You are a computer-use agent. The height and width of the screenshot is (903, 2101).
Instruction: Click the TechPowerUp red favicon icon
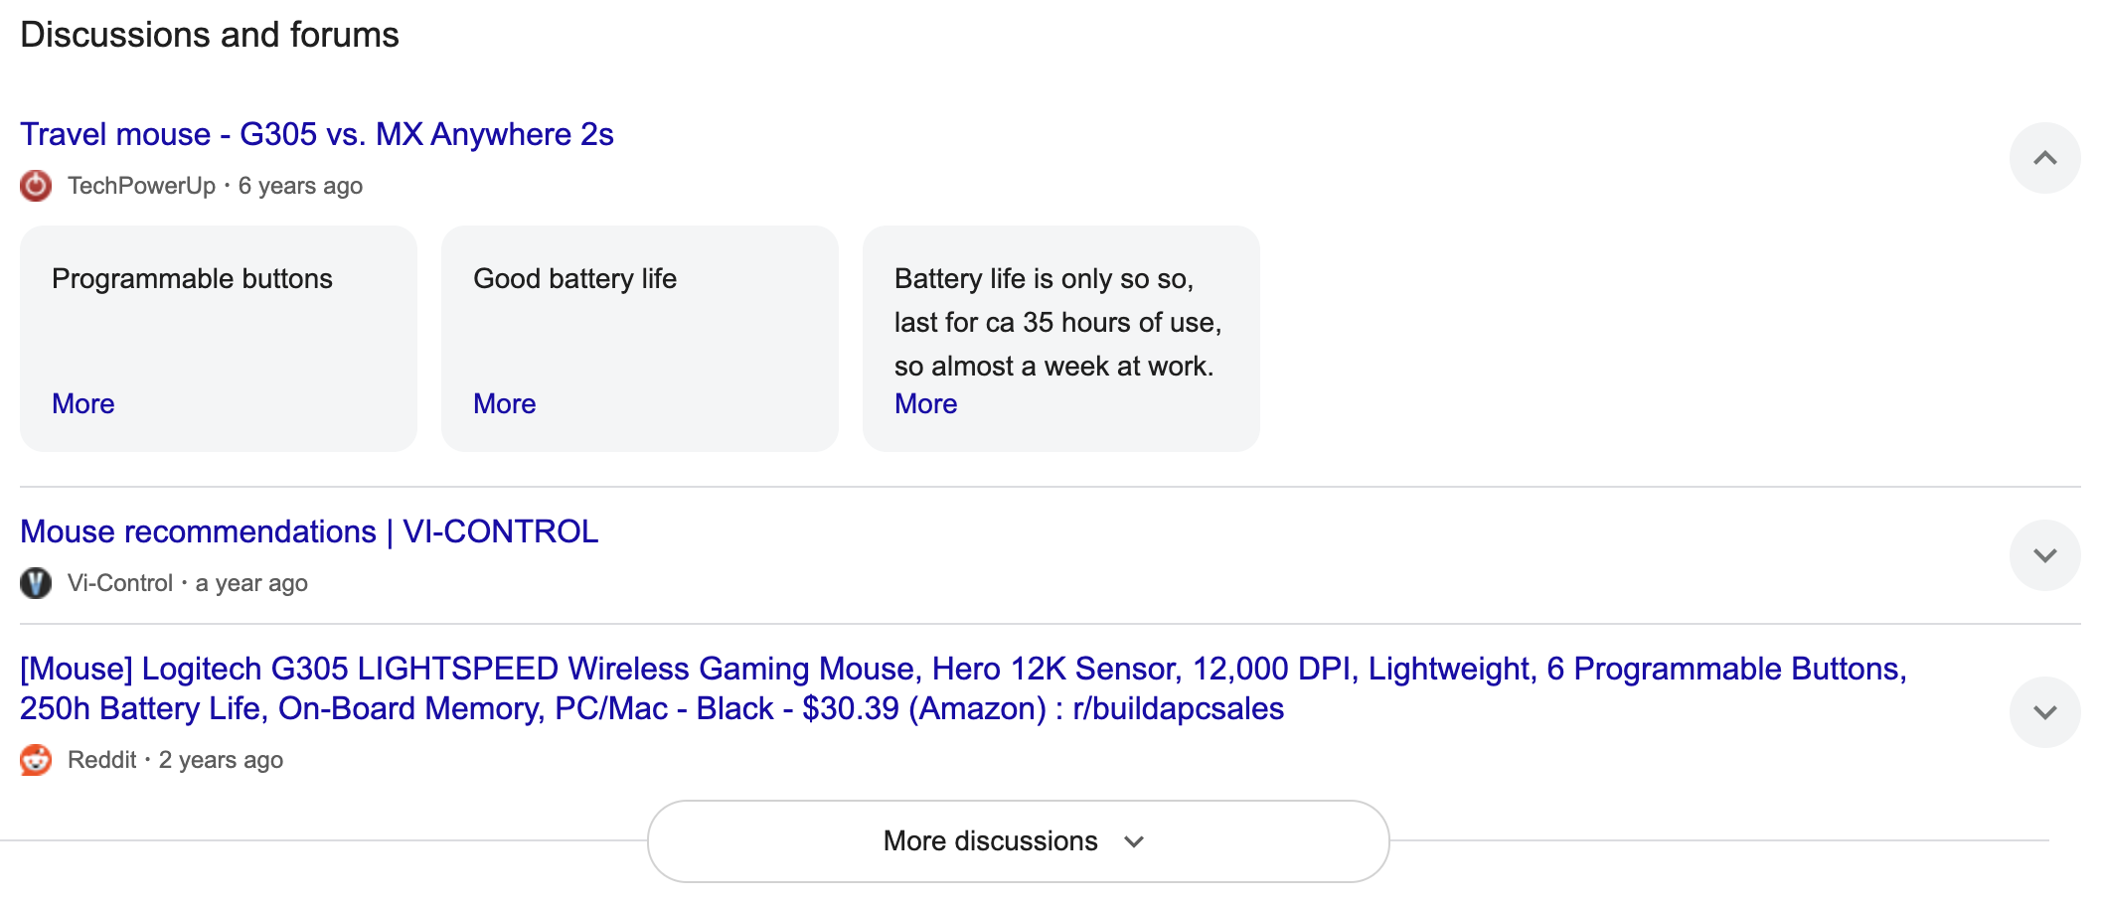click(36, 186)
